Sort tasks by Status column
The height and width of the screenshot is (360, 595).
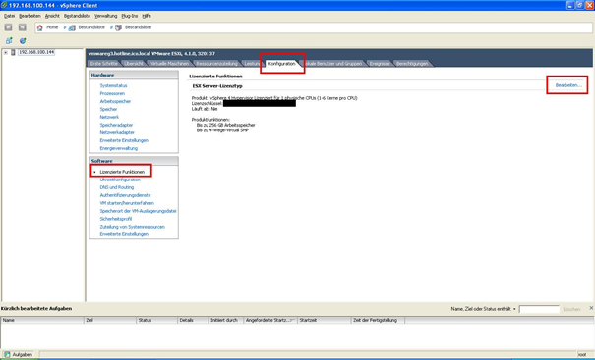pos(156,320)
